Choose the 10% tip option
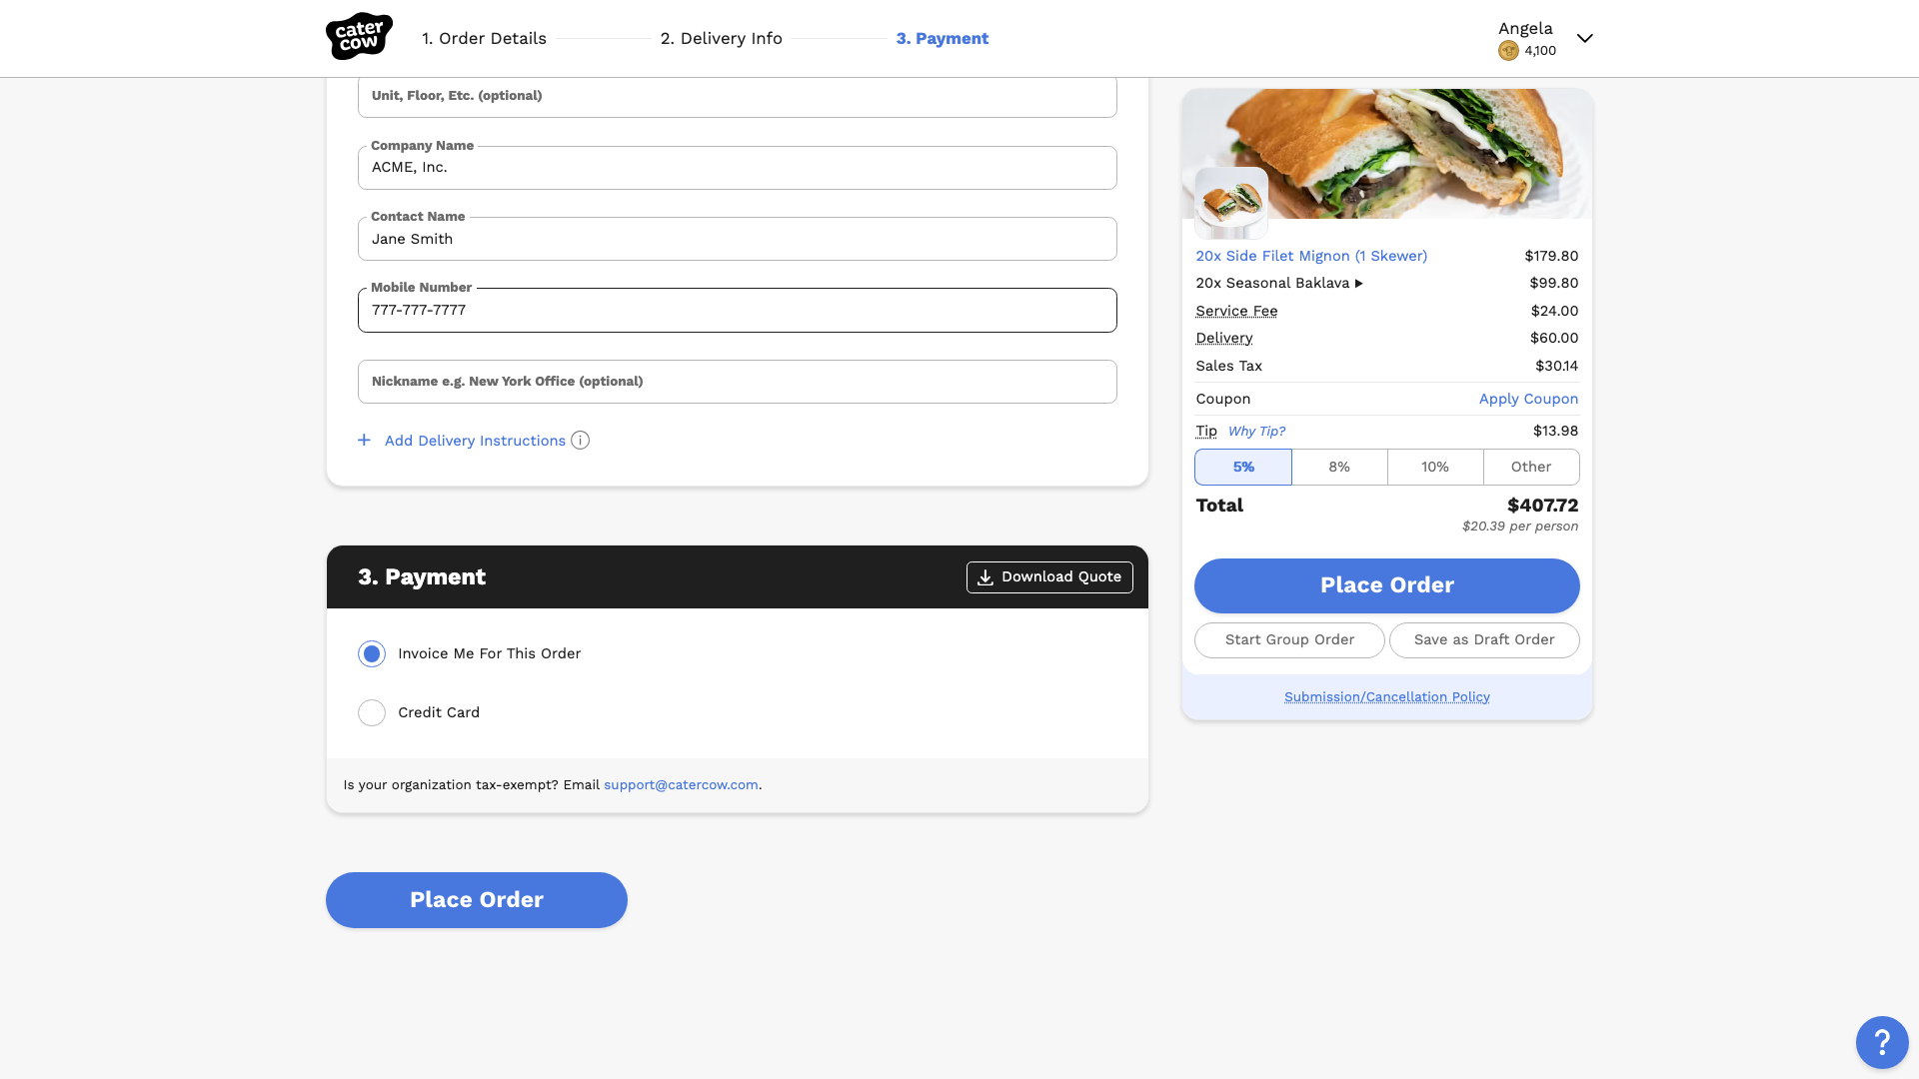The height and width of the screenshot is (1079, 1919). pyautogui.click(x=1435, y=467)
